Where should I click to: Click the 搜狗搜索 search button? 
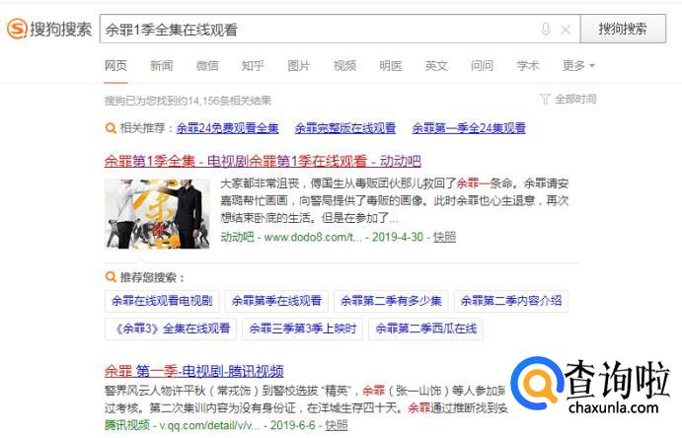tap(623, 29)
